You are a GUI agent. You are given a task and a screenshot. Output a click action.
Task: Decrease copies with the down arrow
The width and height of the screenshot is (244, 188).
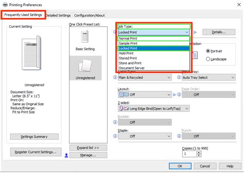pyautogui.click(x=199, y=155)
